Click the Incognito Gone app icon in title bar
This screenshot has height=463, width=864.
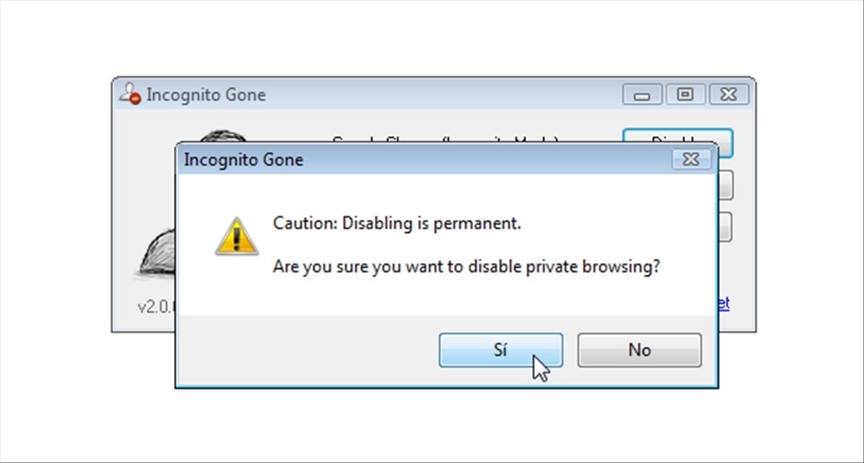click(130, 94)
